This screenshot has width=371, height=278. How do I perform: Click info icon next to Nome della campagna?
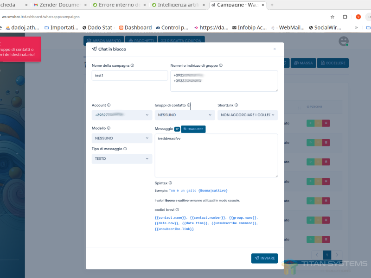(133, 65)
